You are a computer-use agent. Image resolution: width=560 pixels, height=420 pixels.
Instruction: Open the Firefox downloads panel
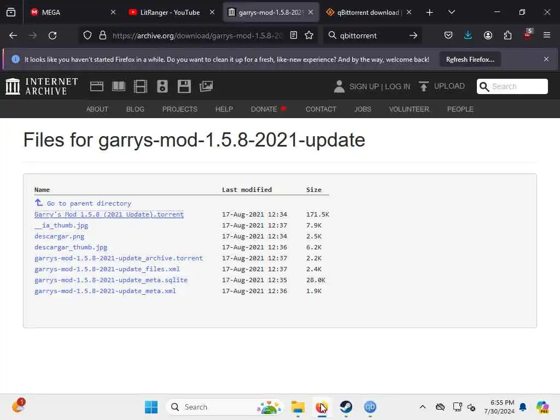(468, 36)
